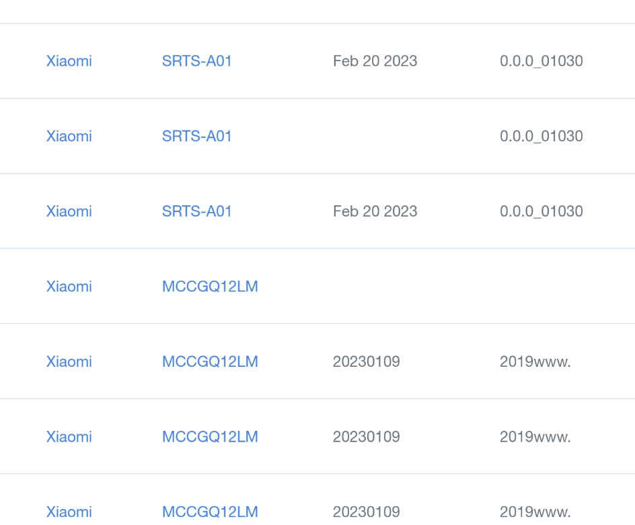635x525 pixels.
Task: Click the Xiaomi link in the third row
Action: [x=68, y=211]
